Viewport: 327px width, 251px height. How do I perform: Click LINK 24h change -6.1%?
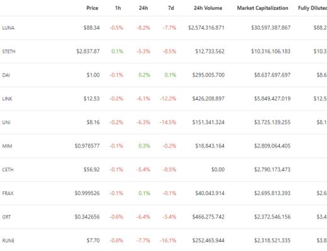click(143, 99)
